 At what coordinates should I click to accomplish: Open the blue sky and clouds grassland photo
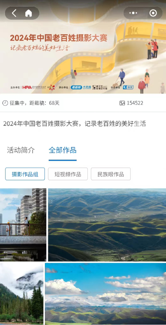click(x=105, y=294)
